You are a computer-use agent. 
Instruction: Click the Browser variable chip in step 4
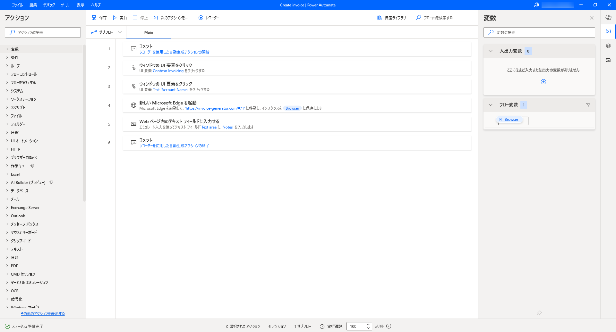(292, 108)
